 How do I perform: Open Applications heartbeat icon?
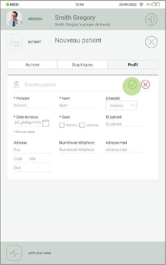pos(14,253)
